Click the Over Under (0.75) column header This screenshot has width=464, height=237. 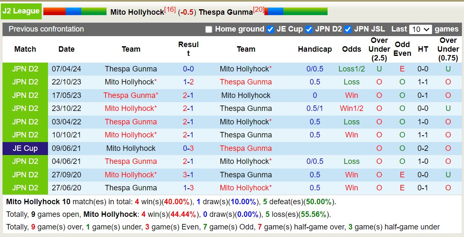[x=448, y=49]
